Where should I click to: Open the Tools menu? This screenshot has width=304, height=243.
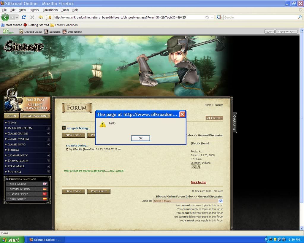click(65, 10)
